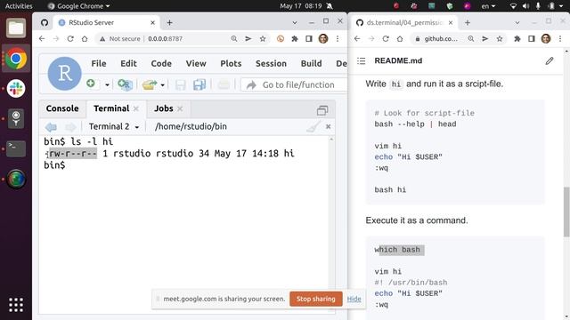Open a new tab in the GitHub window
This screenshot has height=320, width=570.
click(x=468, y=22)
